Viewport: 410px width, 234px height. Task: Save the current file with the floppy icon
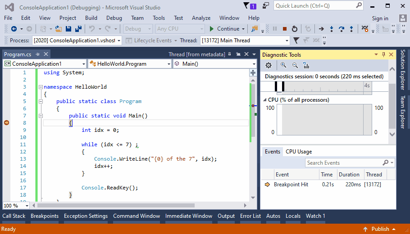coord(68,29)
